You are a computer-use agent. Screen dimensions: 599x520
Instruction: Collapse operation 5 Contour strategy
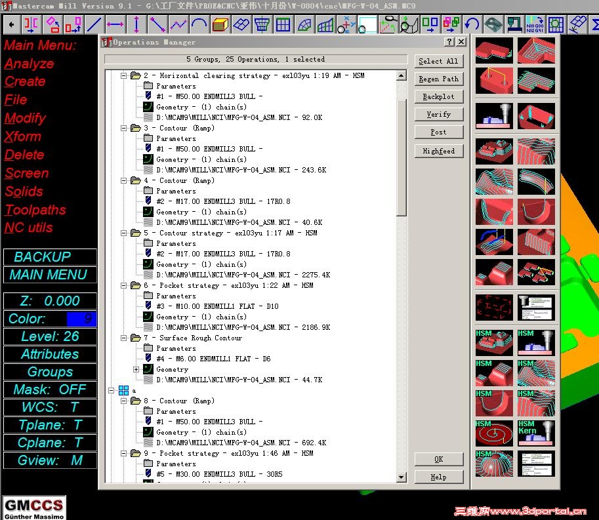coord(124,233)
